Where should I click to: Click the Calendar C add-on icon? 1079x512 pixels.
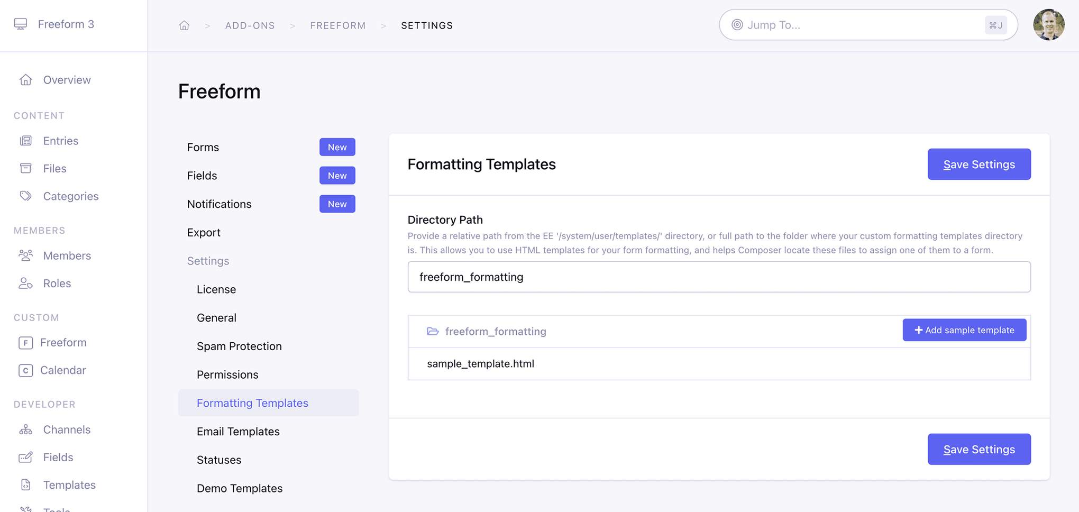tap(25, 370)
